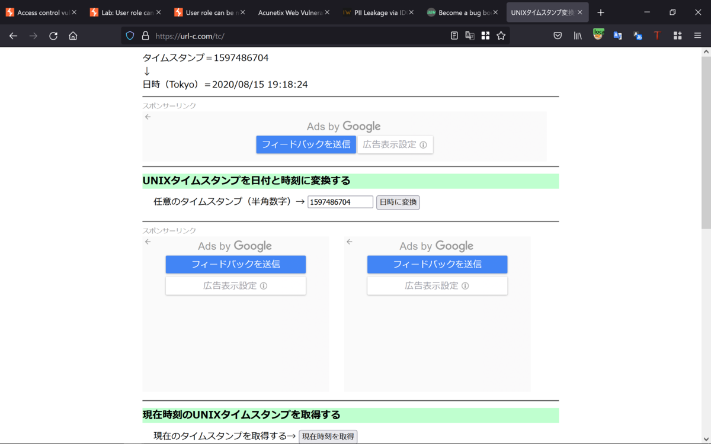Click the text 2020/08/15 19:18:24
This screenshot has width=711, height=444.
260,85
